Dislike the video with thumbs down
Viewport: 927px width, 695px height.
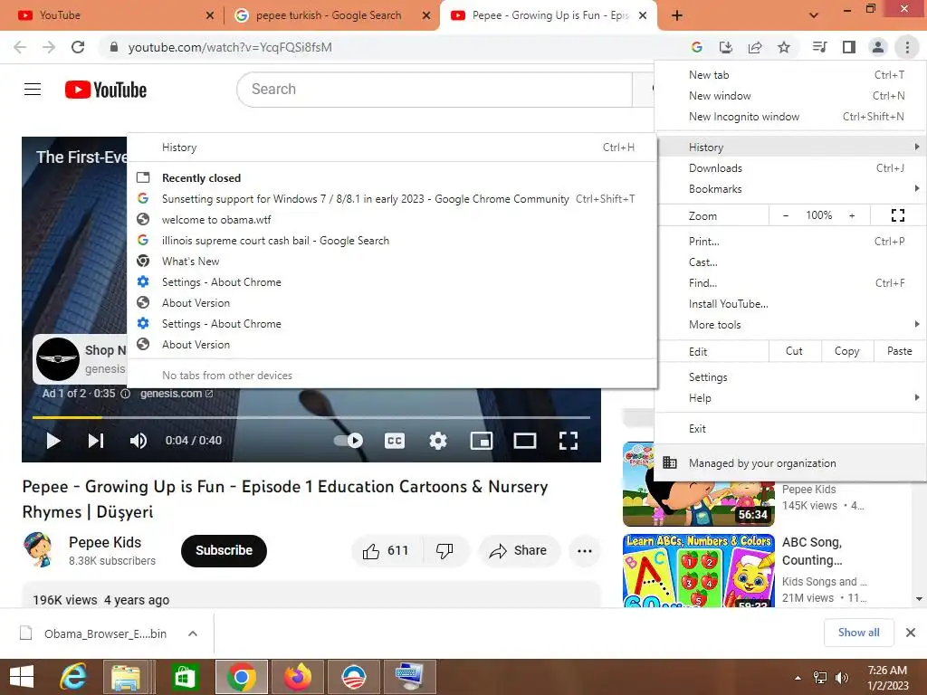coord(444,551)
